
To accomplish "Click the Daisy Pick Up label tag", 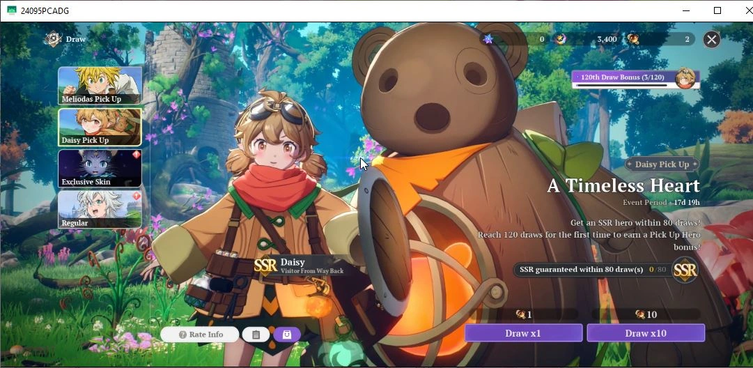I will tap(662, 164).
